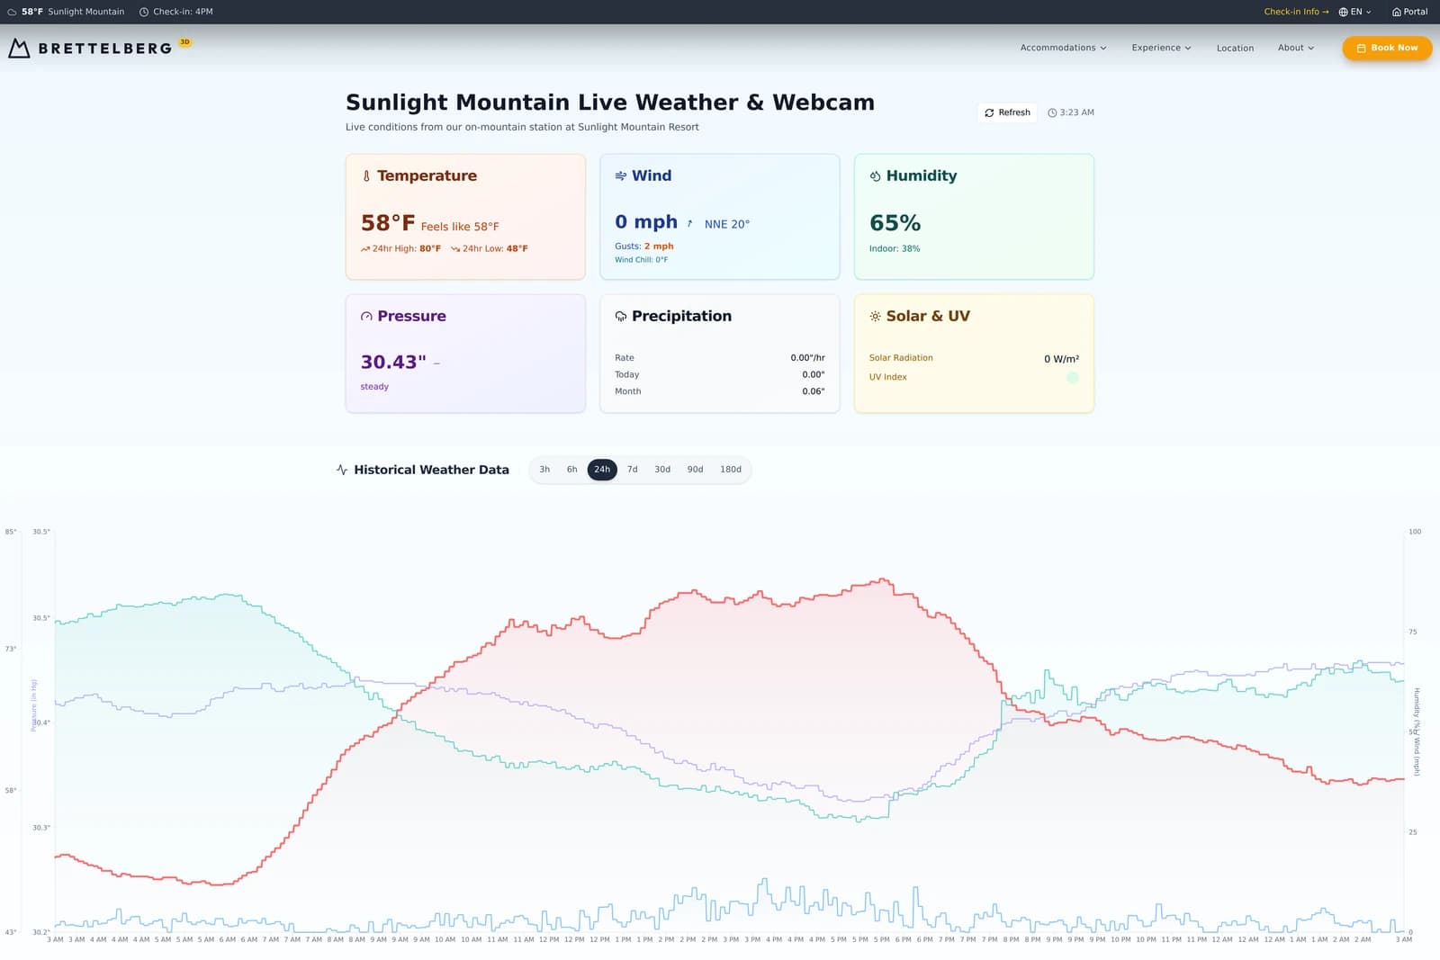
Task: Click the "Historical Weather Data" heading
Action: coord(431,470)
